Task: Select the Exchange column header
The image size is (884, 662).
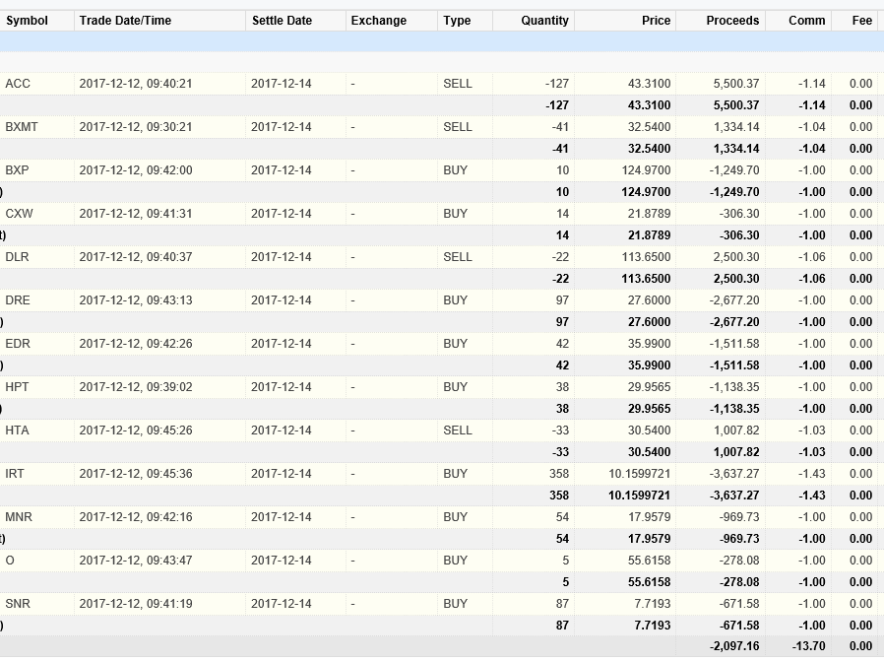Action: [x=378, y=21]
